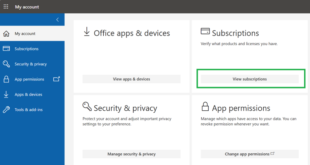Click the padlock icon on App permissions card
This screenshot has height=165, width=310.
(x=205, y=106)
